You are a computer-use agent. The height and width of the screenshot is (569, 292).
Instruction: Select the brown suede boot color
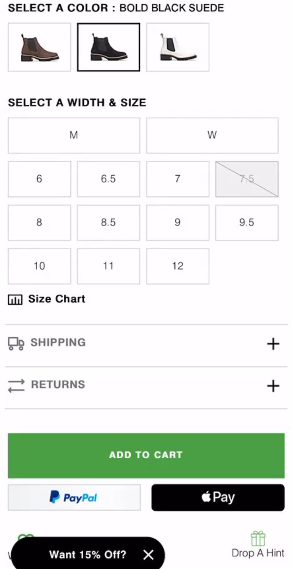[39, 47]
